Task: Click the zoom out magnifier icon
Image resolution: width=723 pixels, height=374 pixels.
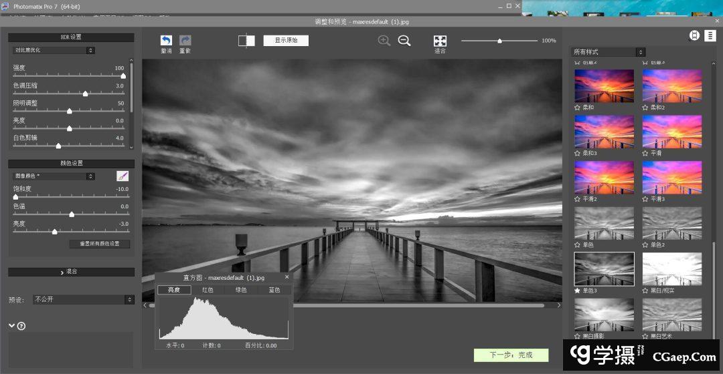Action: [x=404, y=41]
